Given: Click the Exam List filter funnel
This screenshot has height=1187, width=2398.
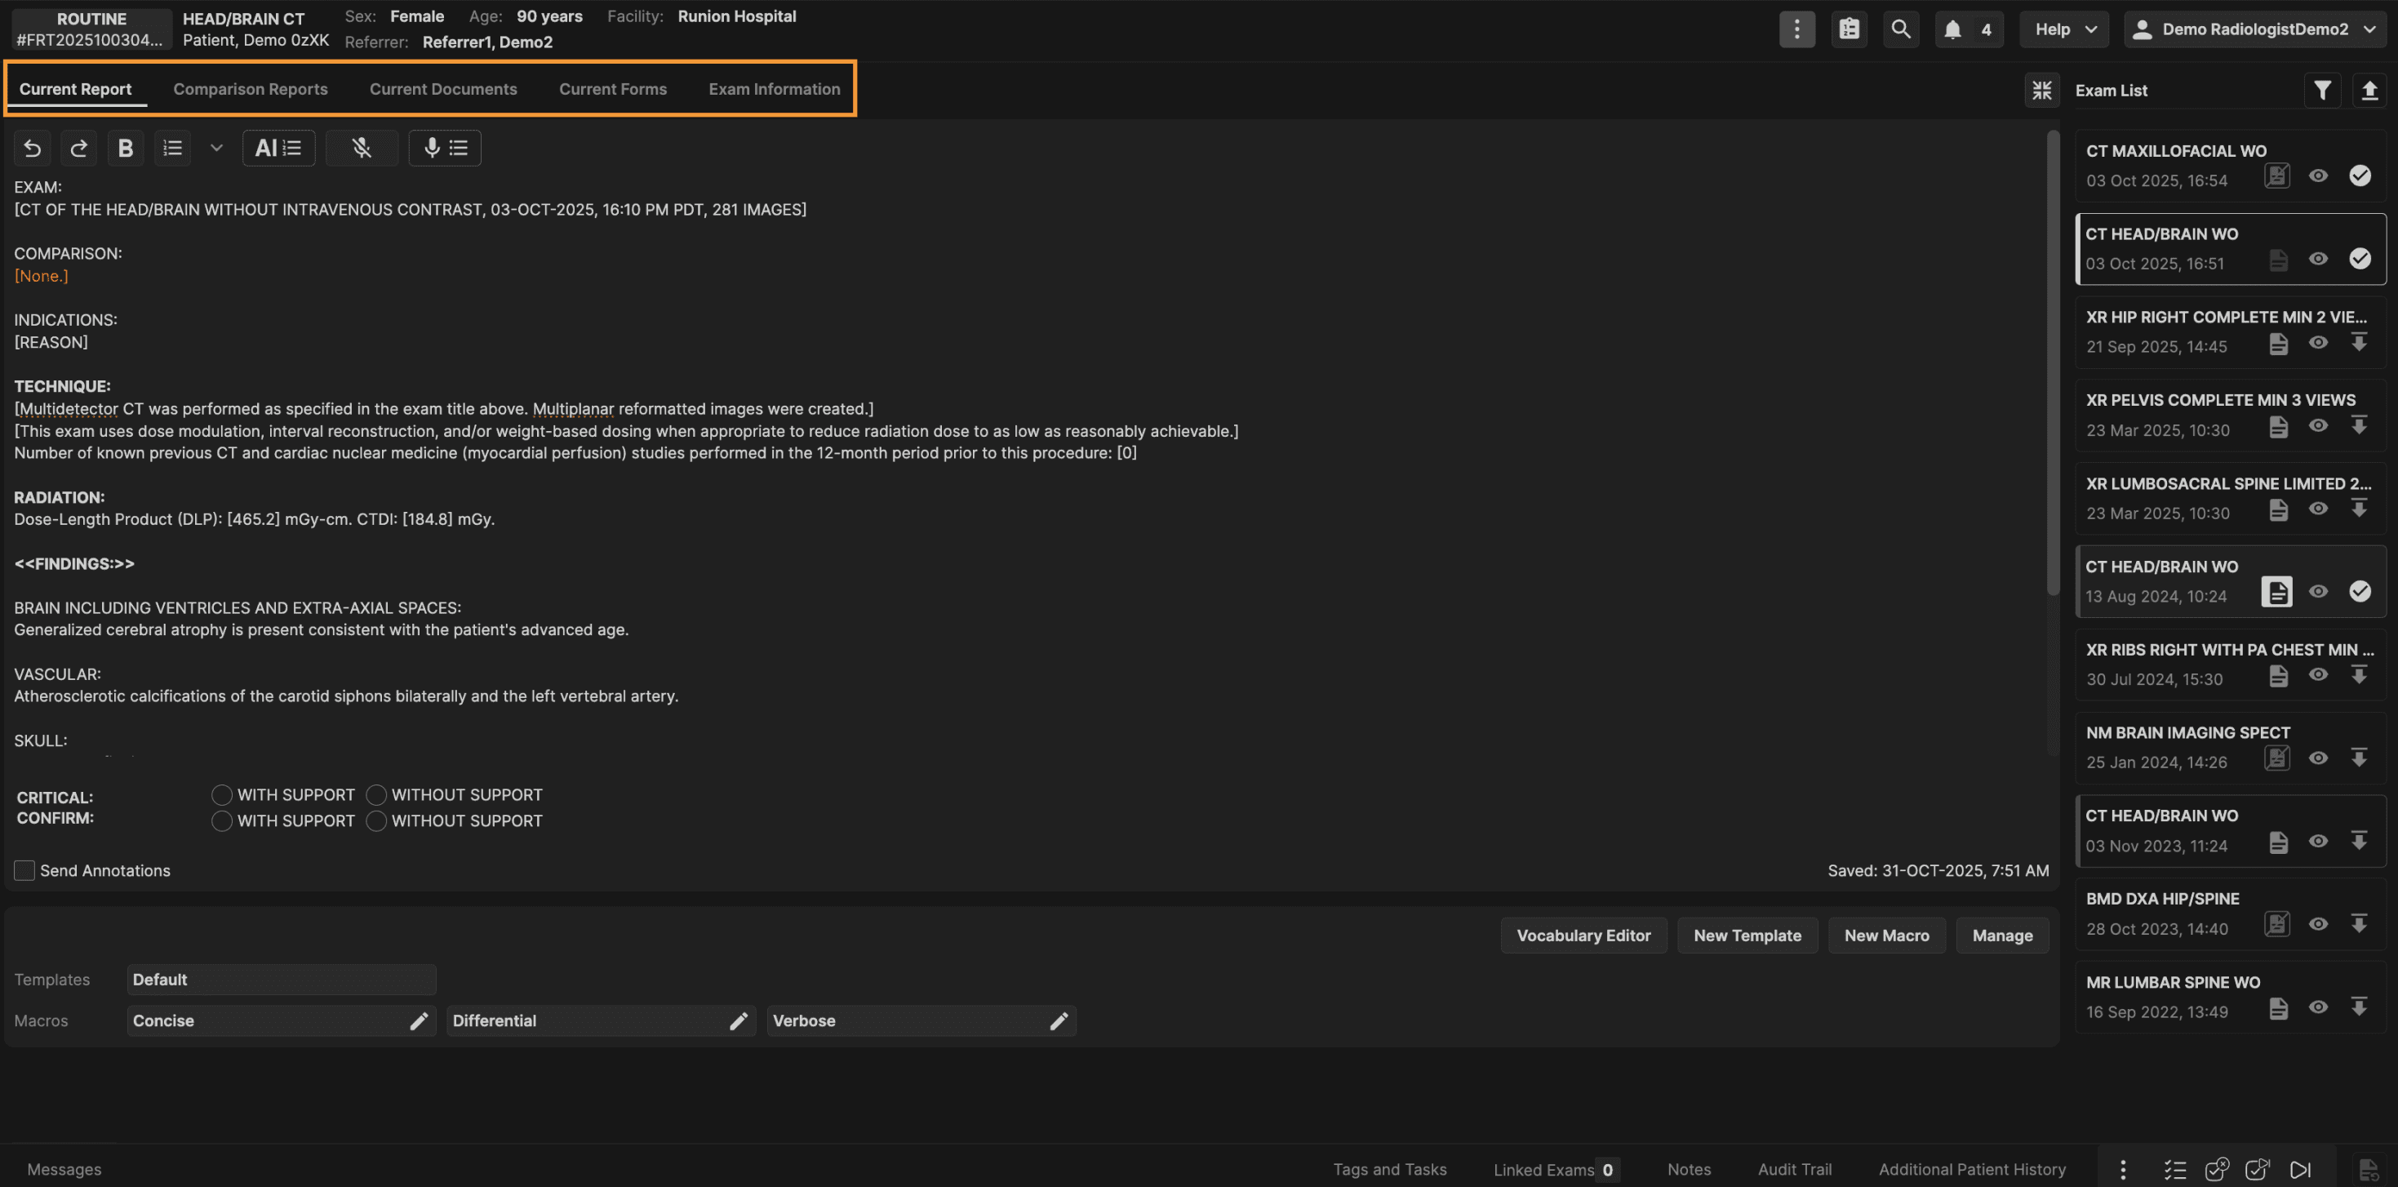Looking at the screenshot, I should 2321,91.
